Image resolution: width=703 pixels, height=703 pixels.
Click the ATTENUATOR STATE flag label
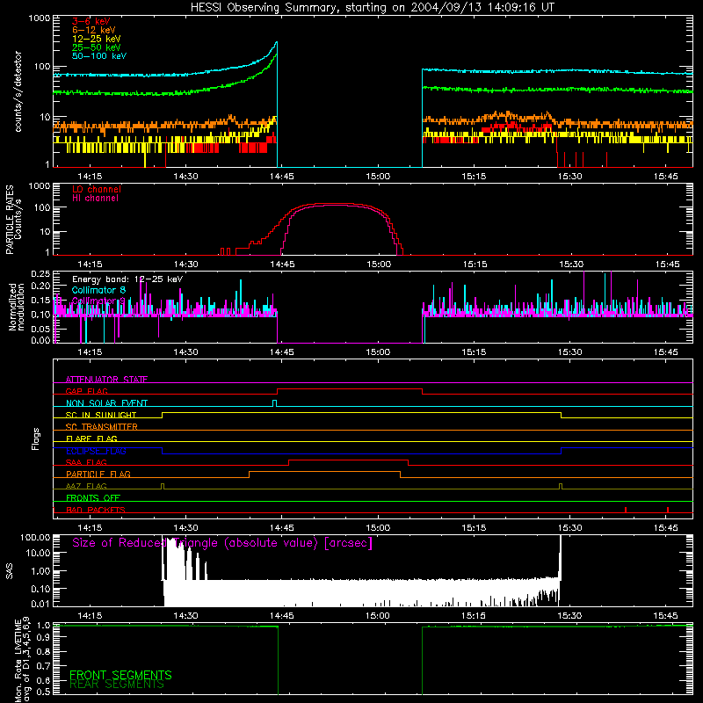(106, 380)
